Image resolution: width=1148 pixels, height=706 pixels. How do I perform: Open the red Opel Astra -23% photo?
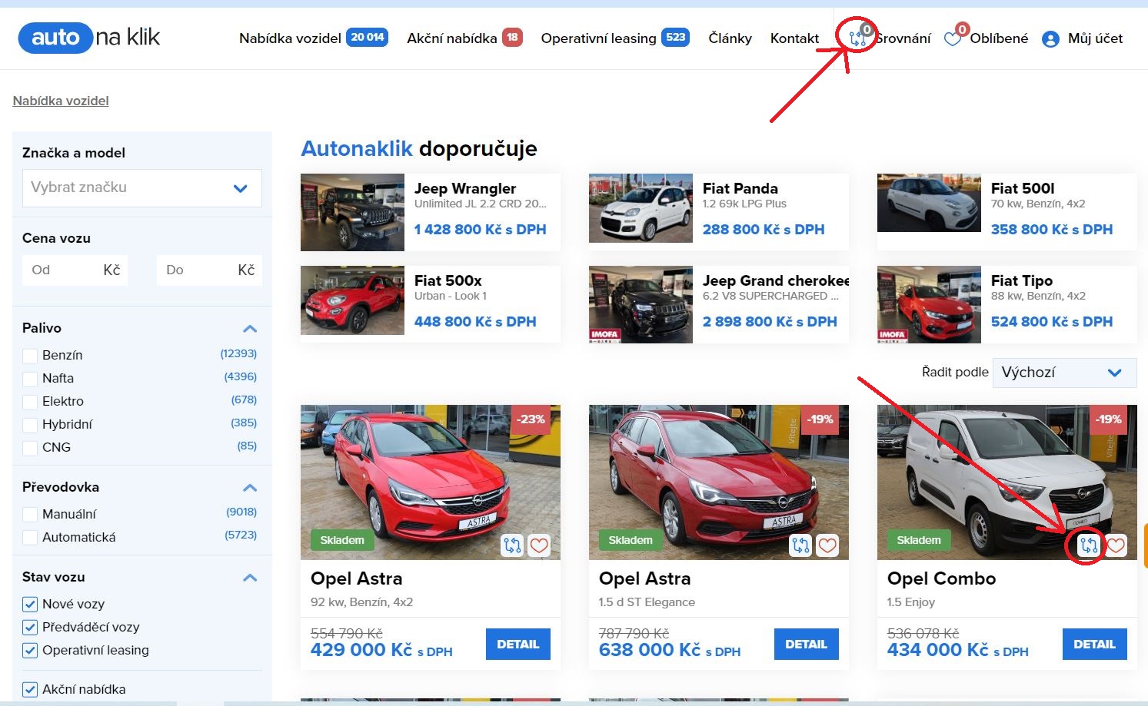coord(431,482)
